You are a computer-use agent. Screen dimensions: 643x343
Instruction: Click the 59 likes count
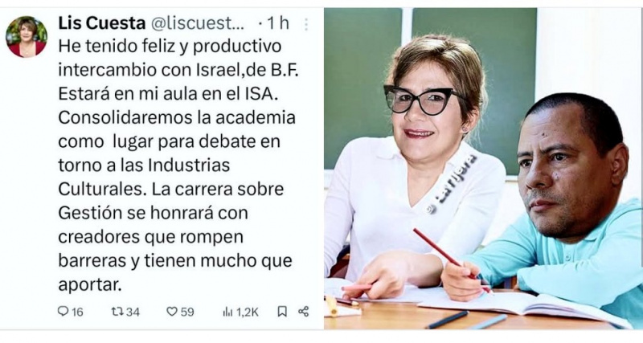tap(187, 312)
